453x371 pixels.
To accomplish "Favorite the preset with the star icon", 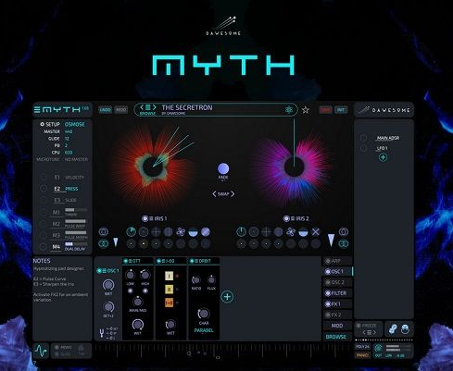I will point(306,110).
